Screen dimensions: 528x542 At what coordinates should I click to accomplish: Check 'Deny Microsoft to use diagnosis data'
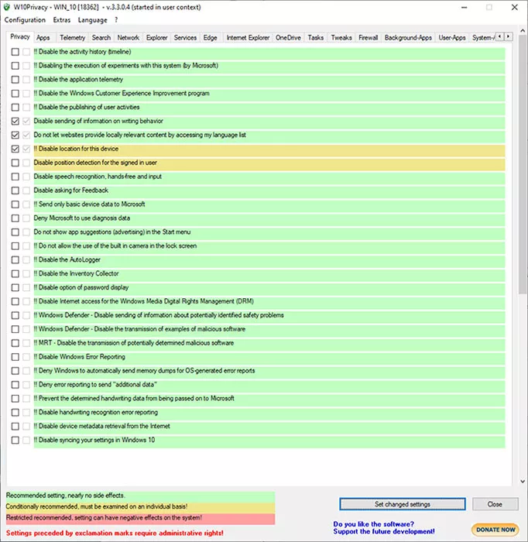[15, 218]
